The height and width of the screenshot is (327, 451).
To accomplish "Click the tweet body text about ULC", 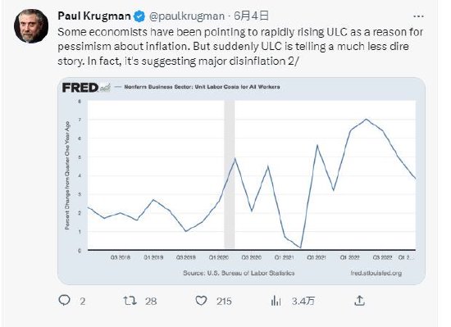I will (x=240, y=47).
